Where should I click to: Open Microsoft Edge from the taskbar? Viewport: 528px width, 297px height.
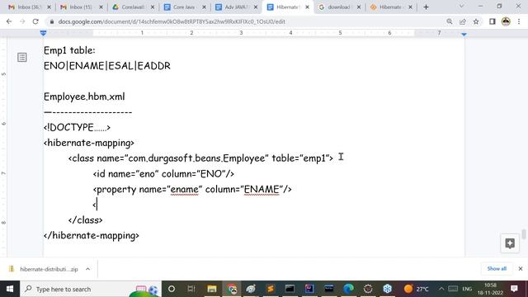(348, 289)
